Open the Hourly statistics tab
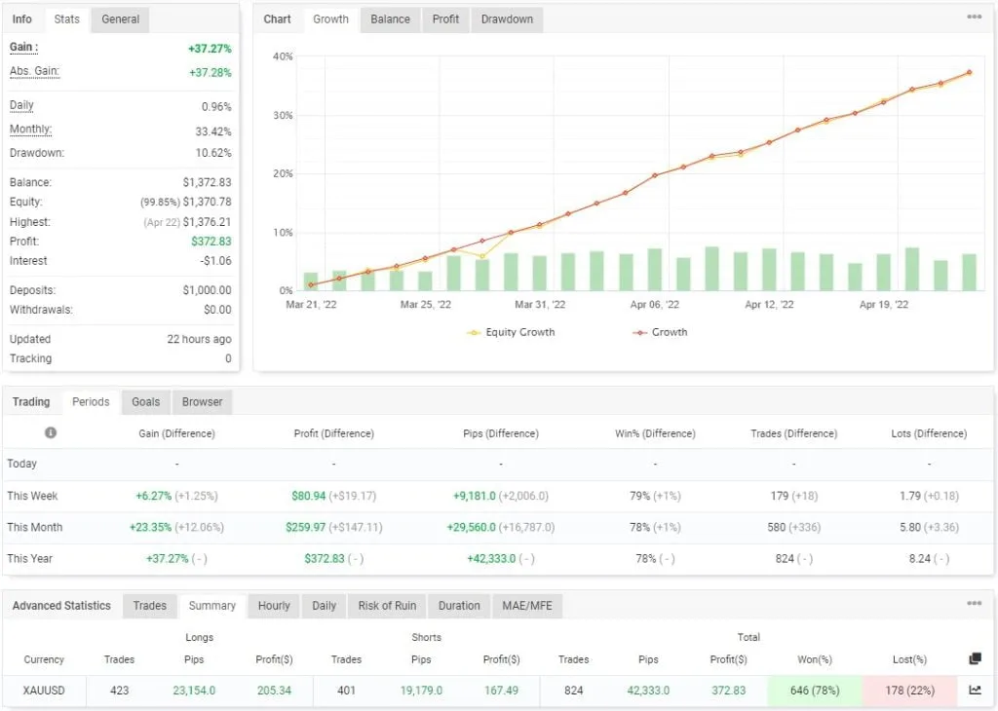 tap(273, 605)
